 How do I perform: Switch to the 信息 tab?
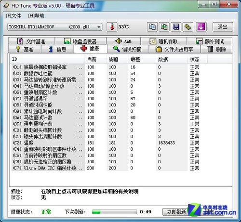pos(57,49)
